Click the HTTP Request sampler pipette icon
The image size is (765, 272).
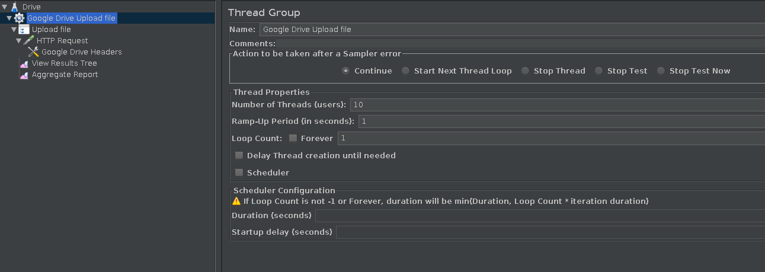29,41
